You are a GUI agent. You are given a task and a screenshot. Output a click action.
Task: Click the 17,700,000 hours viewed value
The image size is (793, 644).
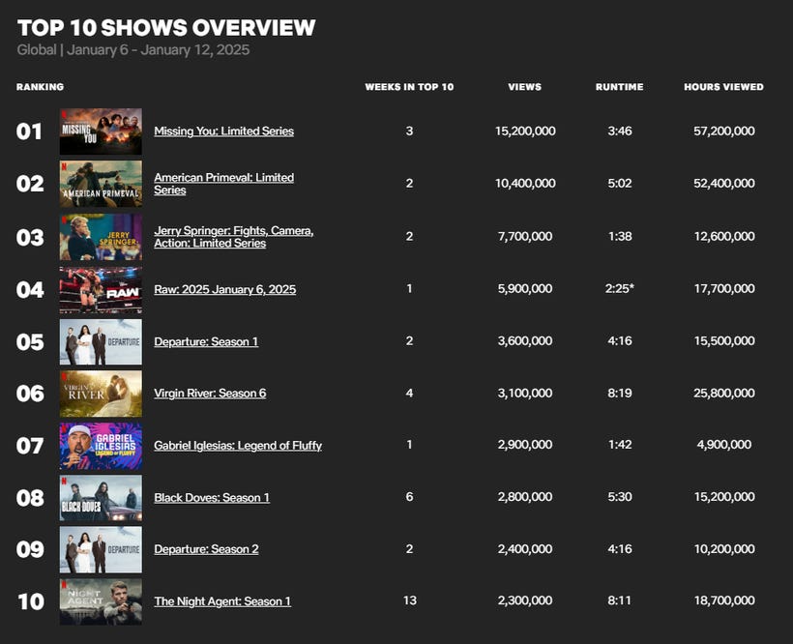coord(724,288)
